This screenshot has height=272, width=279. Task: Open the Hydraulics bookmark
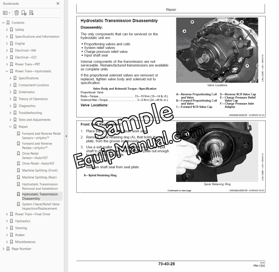pos(23,221)
